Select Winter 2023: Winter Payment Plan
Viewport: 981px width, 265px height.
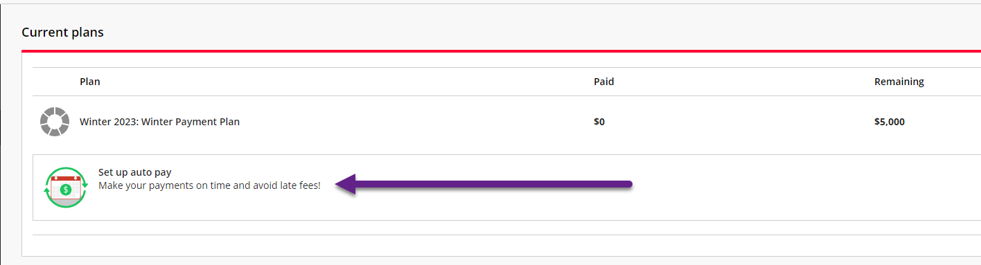tap(159, 122)
